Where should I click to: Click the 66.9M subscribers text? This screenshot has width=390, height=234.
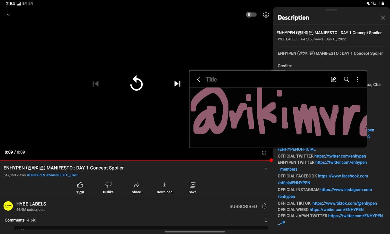point(31,210)
